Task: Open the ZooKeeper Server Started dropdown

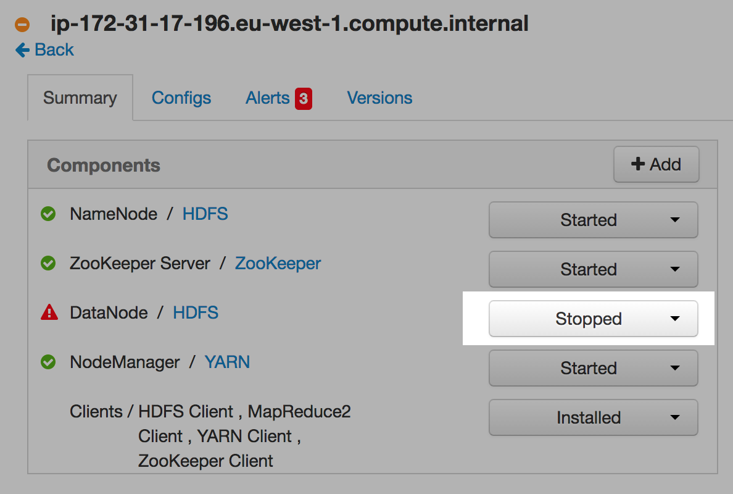Action: pos(593,269)
